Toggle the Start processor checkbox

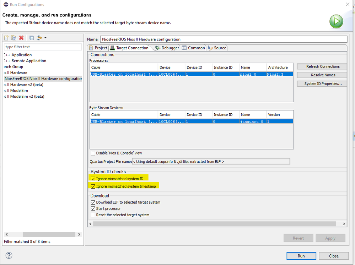coord(93,209)
